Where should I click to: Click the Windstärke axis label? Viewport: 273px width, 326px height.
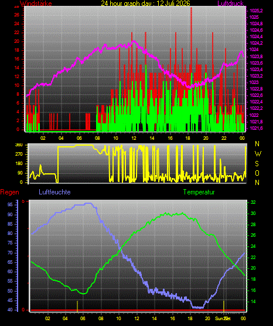tap(36, 3)
